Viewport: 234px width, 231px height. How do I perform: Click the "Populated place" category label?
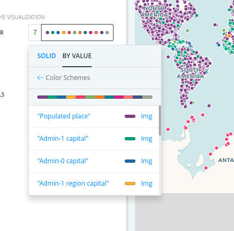(64, 116)
